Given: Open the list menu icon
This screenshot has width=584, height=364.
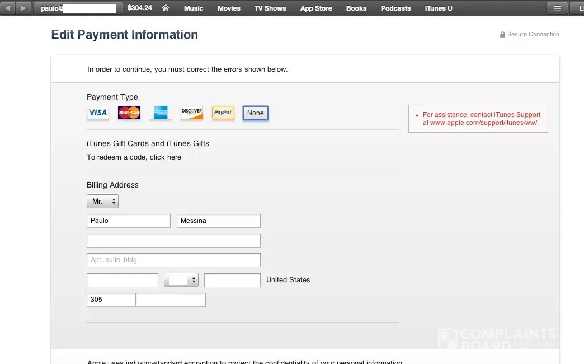Looking at the screenshot, I should [x=557, y=8].
